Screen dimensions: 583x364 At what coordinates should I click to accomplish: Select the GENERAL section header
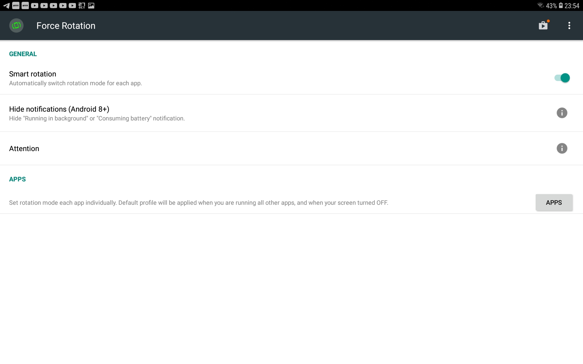[22, 54]
